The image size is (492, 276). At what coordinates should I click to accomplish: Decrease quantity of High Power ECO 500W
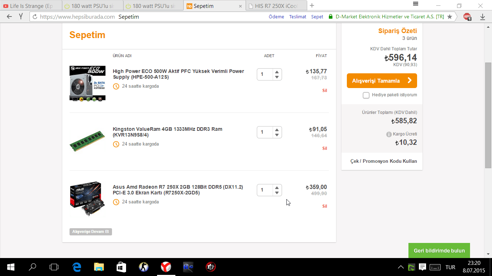[277, 77]
